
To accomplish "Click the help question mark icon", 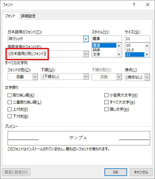I will tap(134, 5).
